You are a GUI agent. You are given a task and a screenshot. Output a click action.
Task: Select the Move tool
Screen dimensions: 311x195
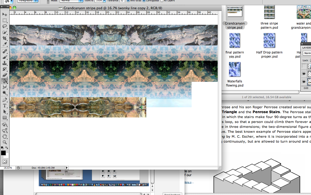click(5, 14)
